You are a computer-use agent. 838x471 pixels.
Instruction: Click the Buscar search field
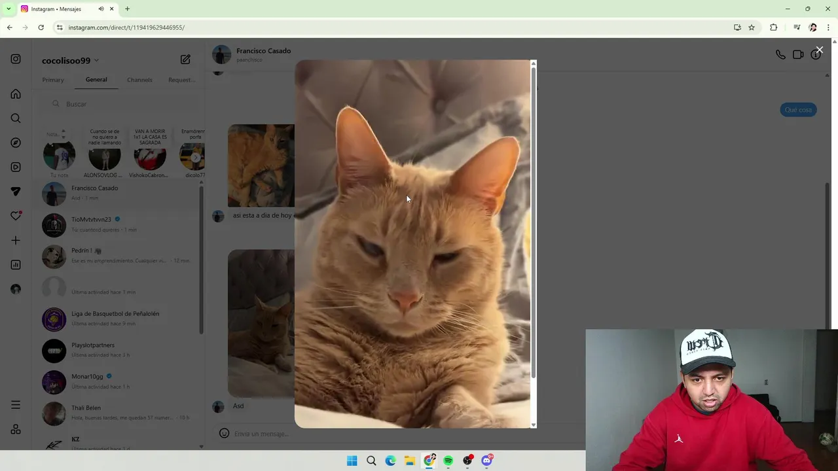pos(122,104)
